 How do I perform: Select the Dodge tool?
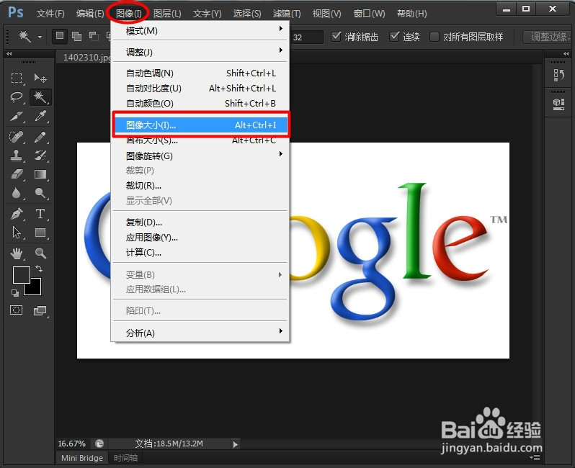click(x=40, y=193)
